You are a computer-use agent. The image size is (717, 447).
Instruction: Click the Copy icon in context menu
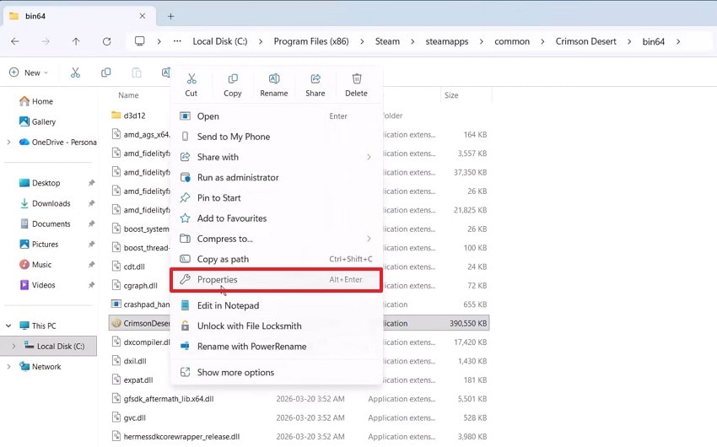pos(233,78)
